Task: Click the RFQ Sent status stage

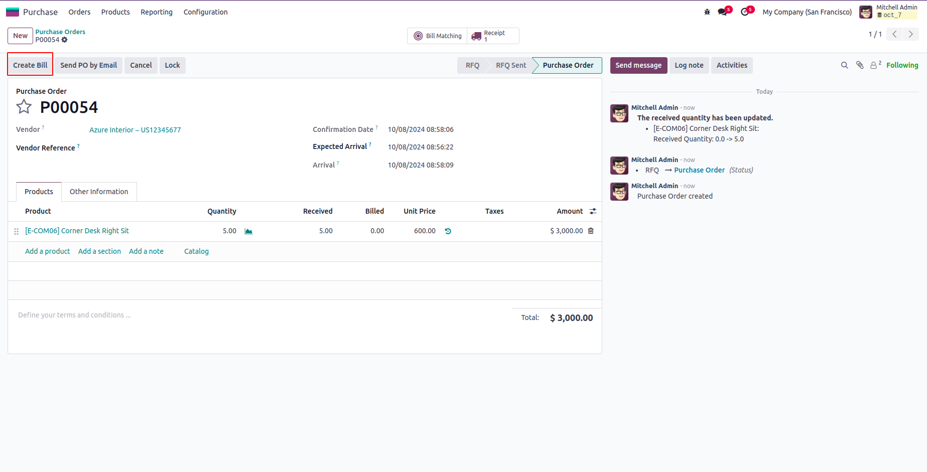Action: click(511, 65)
